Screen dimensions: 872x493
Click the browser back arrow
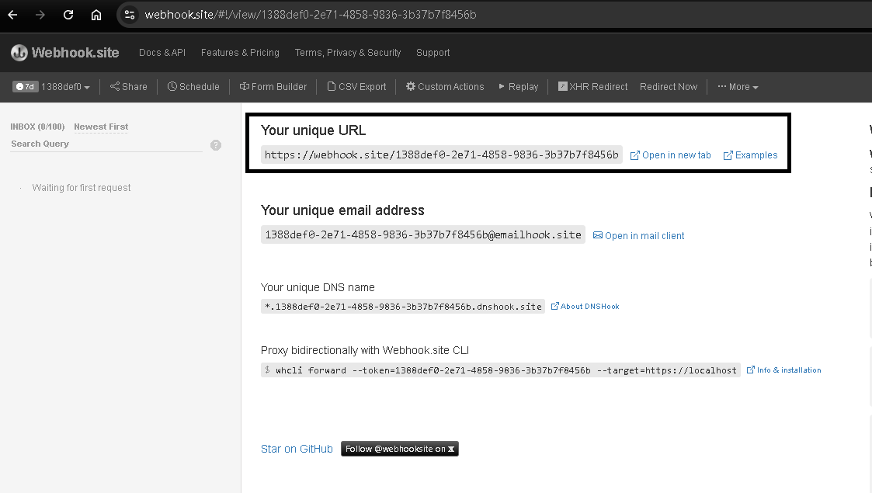[12, 15]
